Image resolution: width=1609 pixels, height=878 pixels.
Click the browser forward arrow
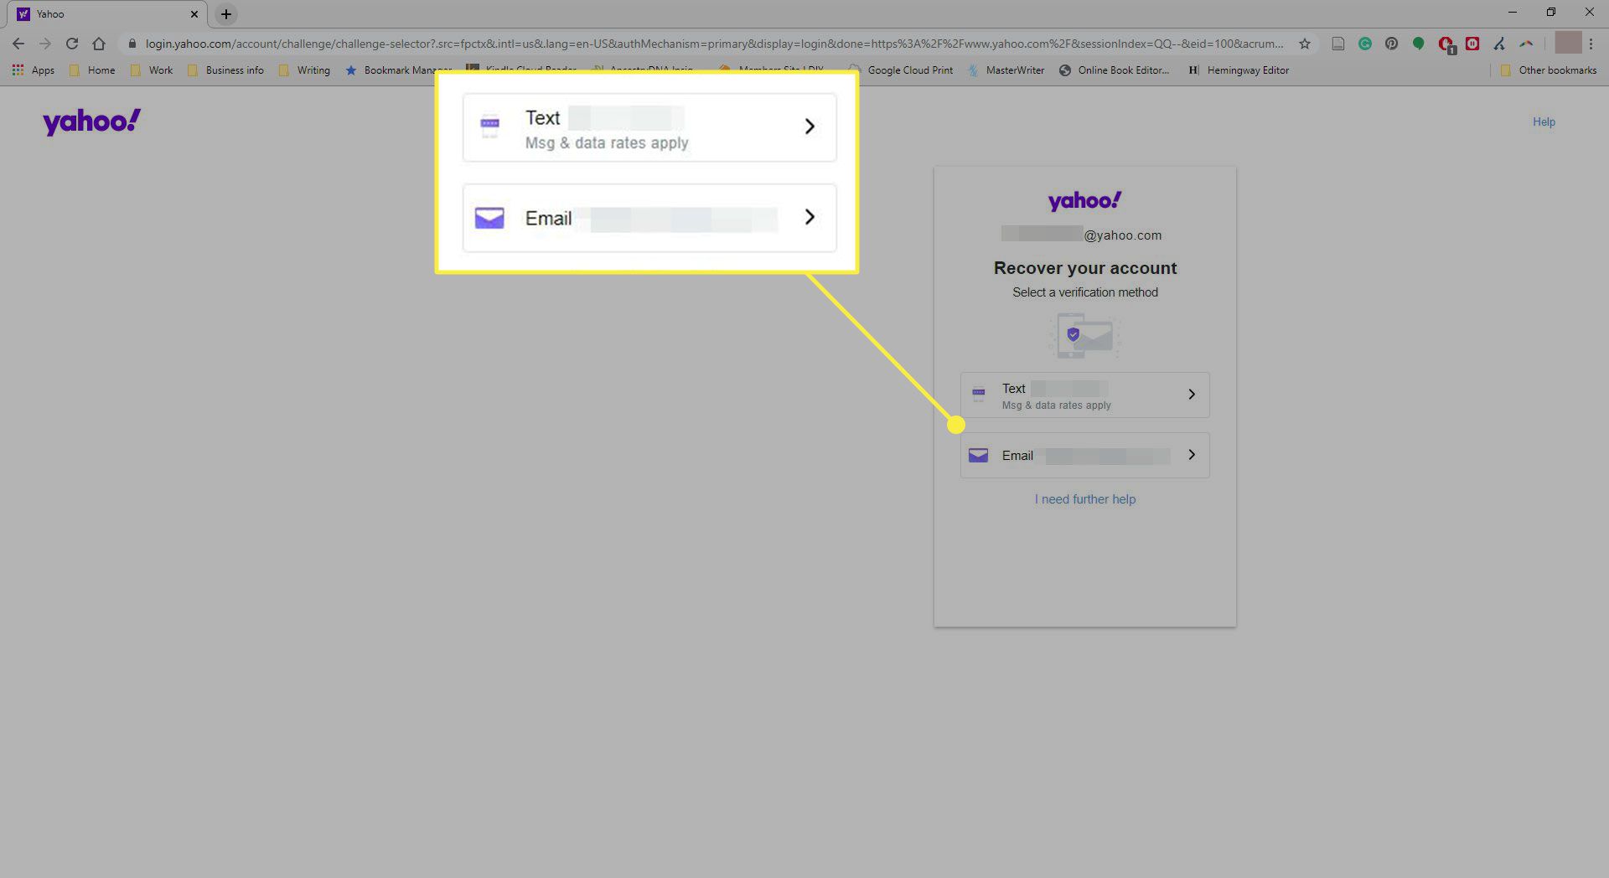45,44
